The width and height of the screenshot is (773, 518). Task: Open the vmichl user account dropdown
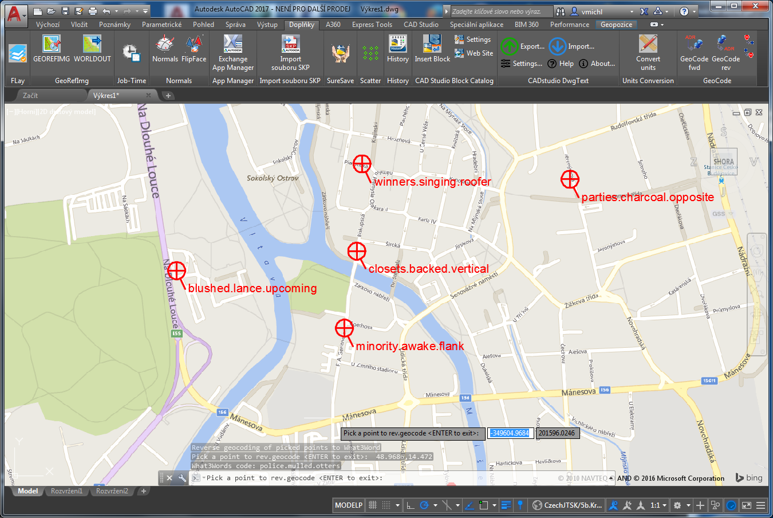[602, 11]
